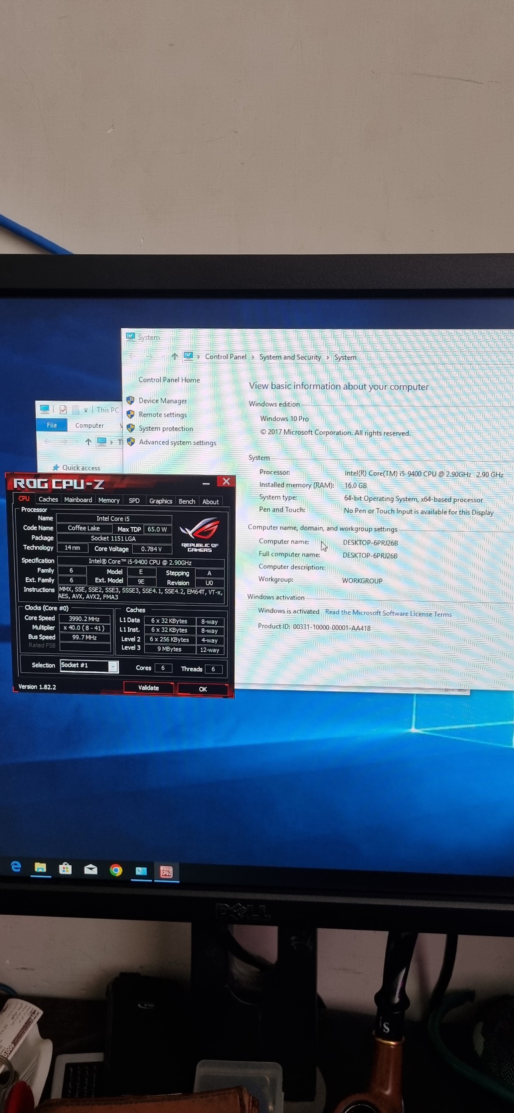
Task: Click installed memory value 16.0 GB
Action: (x=356, y=486)
